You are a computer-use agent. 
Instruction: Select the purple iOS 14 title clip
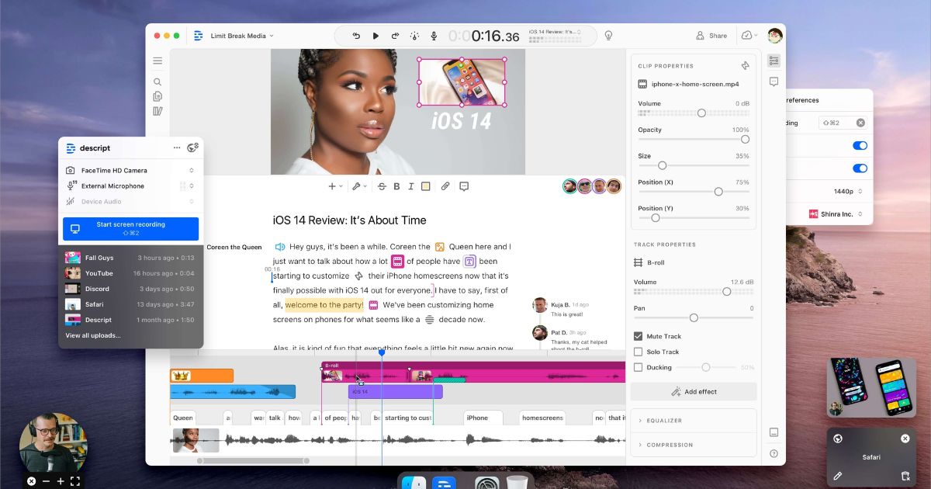[x=395, y=392]
